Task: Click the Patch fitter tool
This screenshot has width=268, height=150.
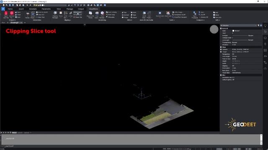Action: click(134, 12)
